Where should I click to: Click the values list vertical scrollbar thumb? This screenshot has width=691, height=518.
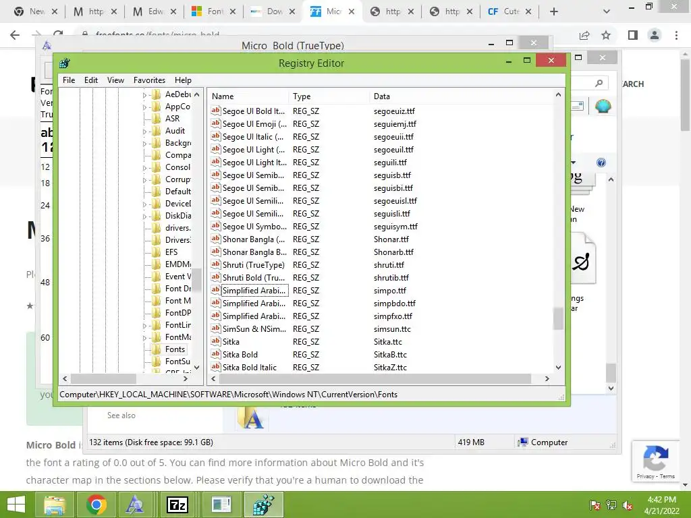[558, 318]
